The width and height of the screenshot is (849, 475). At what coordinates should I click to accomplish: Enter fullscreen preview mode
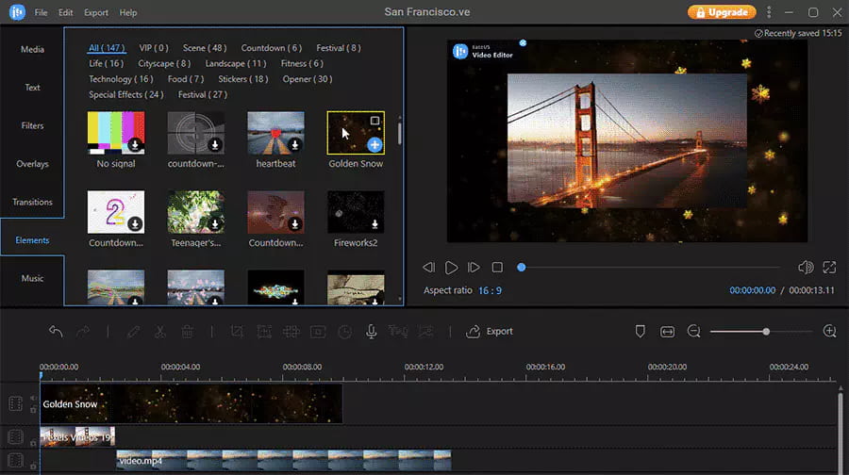pyautogui.click(x=829, y=268)
